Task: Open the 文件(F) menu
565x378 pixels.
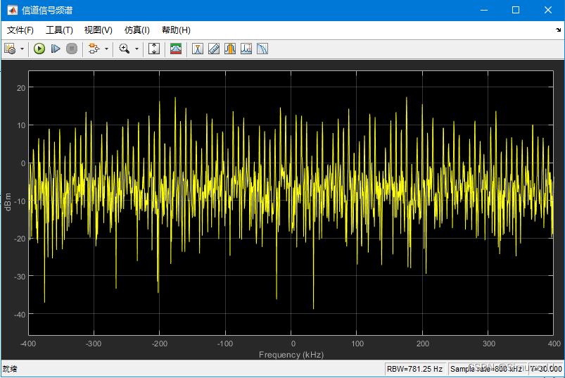Action: click(x=20, y=30)
